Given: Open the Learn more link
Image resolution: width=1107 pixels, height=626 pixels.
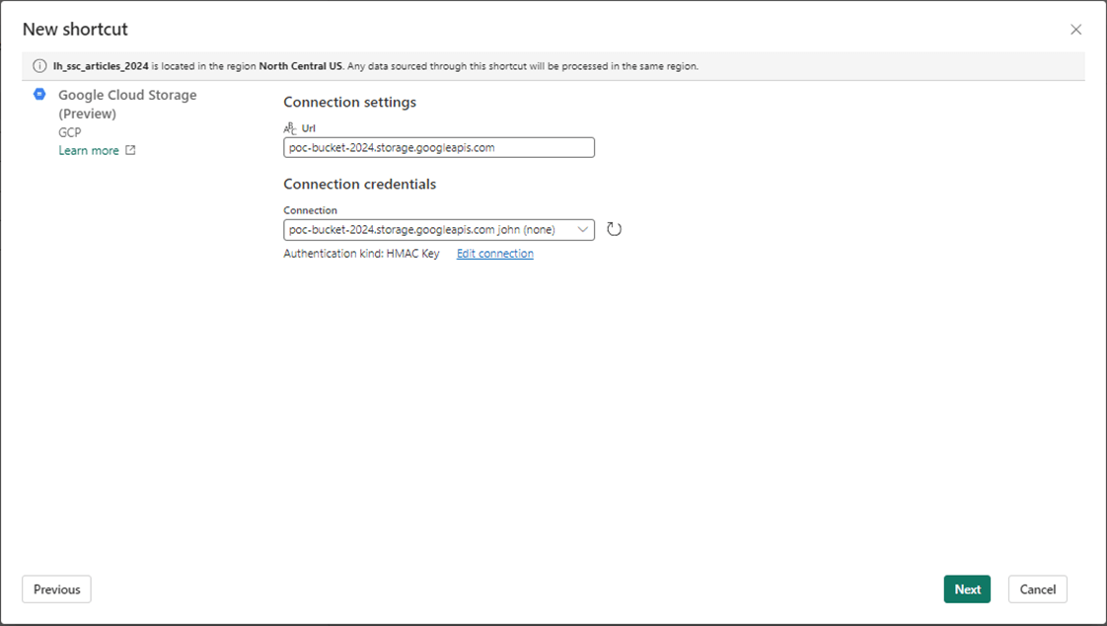Looking at the screenshot, I should (89, 151).
